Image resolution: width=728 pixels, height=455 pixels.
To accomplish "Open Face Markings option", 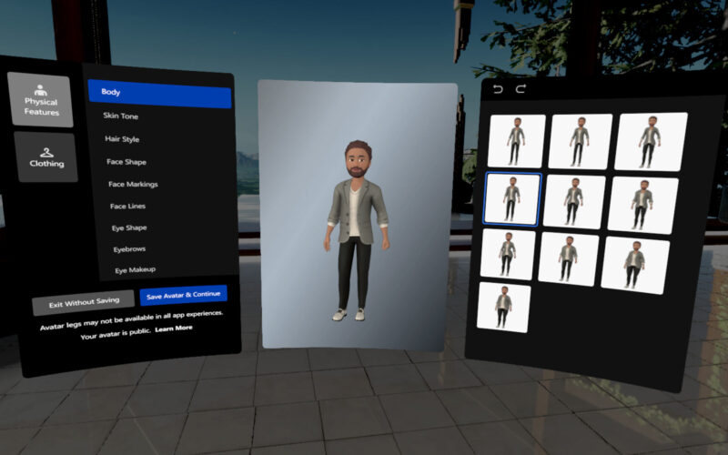I will coord(133,184).
